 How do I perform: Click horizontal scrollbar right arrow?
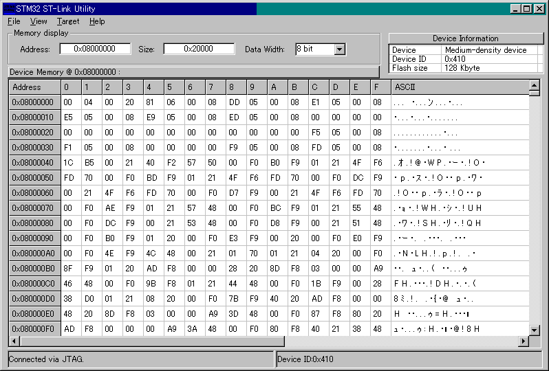524,341
